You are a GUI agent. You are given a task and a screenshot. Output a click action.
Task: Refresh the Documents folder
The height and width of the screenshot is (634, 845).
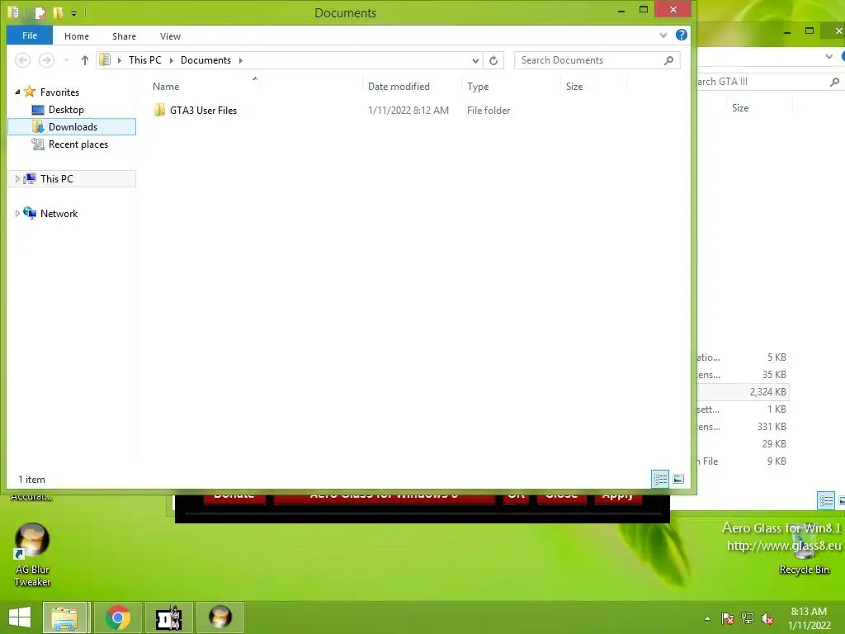[493, 60]
